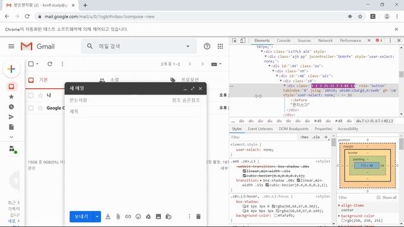Switch to DevTools Console tab
This screenshot has height=227, width=404.
point(283,40)
